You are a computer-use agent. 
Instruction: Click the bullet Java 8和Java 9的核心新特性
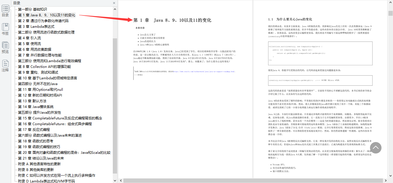[154, 45]
